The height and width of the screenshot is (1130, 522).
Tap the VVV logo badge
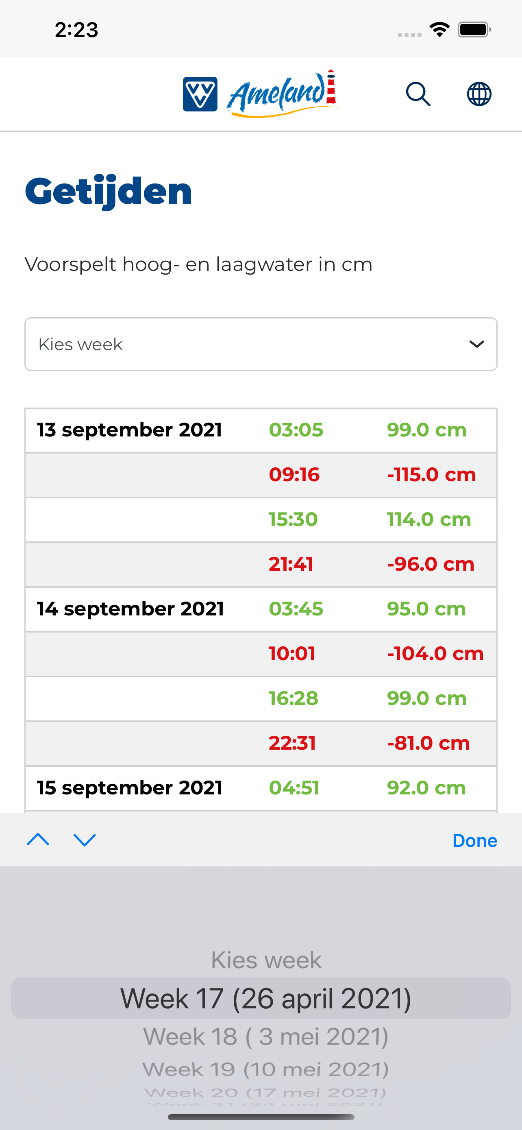click(200, 94)
